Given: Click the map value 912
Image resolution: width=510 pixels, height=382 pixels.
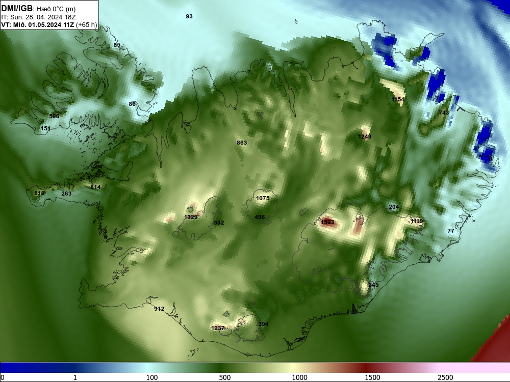Looking at the screenshot, I should [x=159, y=309].
